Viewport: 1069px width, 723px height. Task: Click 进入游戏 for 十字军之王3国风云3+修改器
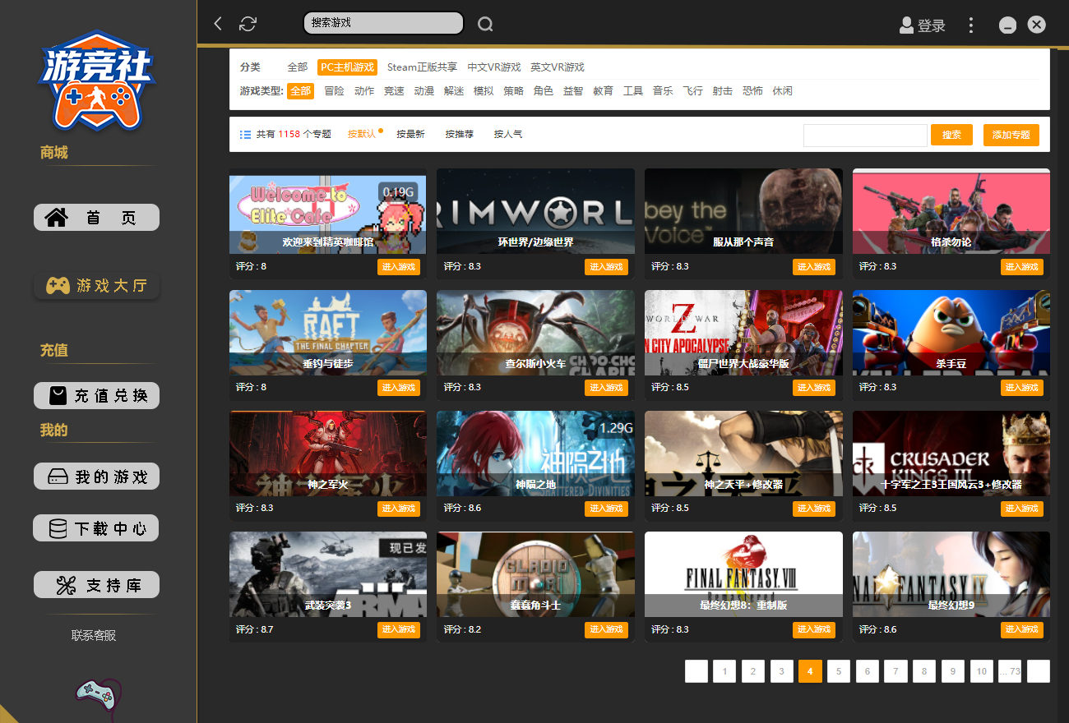click(x=1022, y=509)
